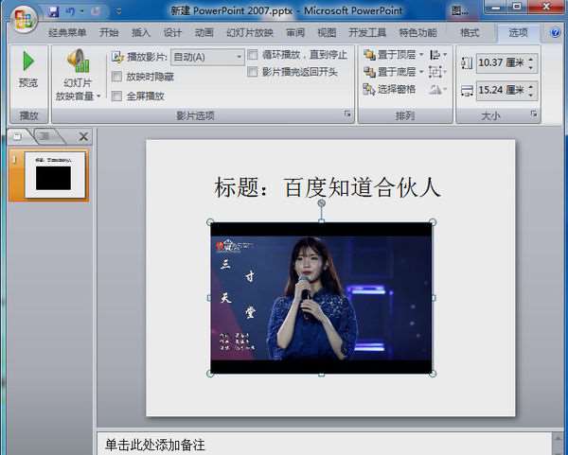Click the notes area 单击此处添加备注
The height and width of the screenshot is (455, 568).
(x=155, y=445)
